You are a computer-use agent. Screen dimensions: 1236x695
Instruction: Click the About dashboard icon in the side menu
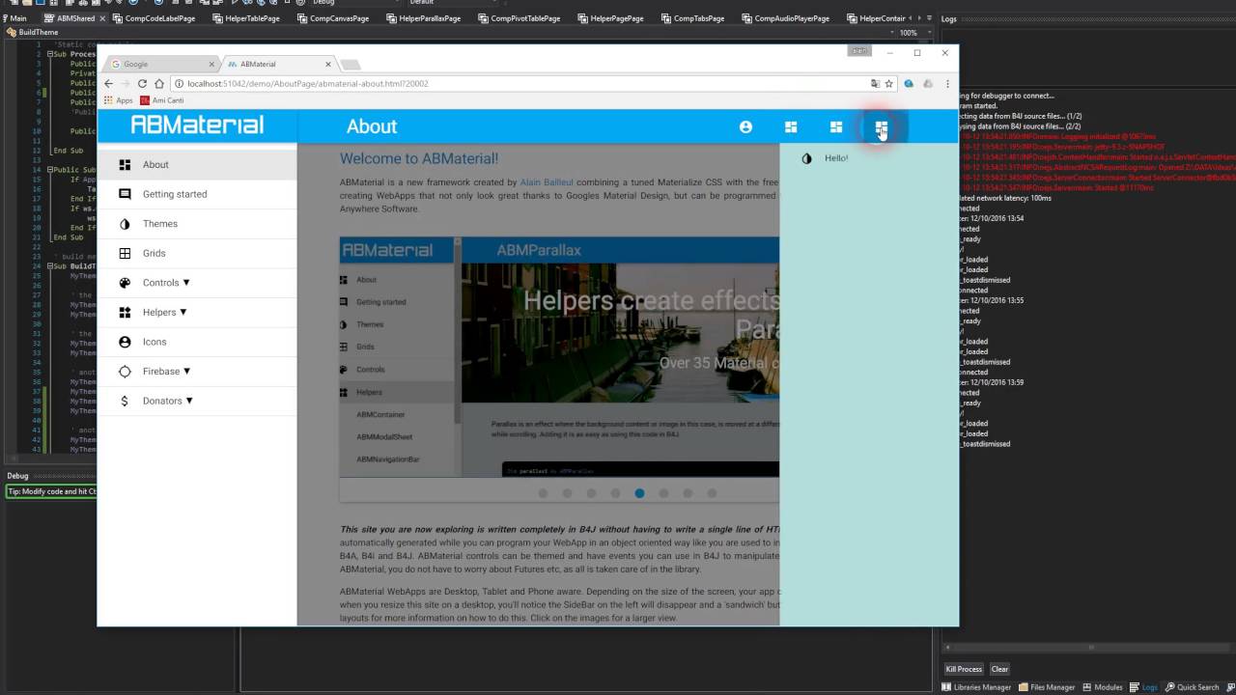pos(125,165)
